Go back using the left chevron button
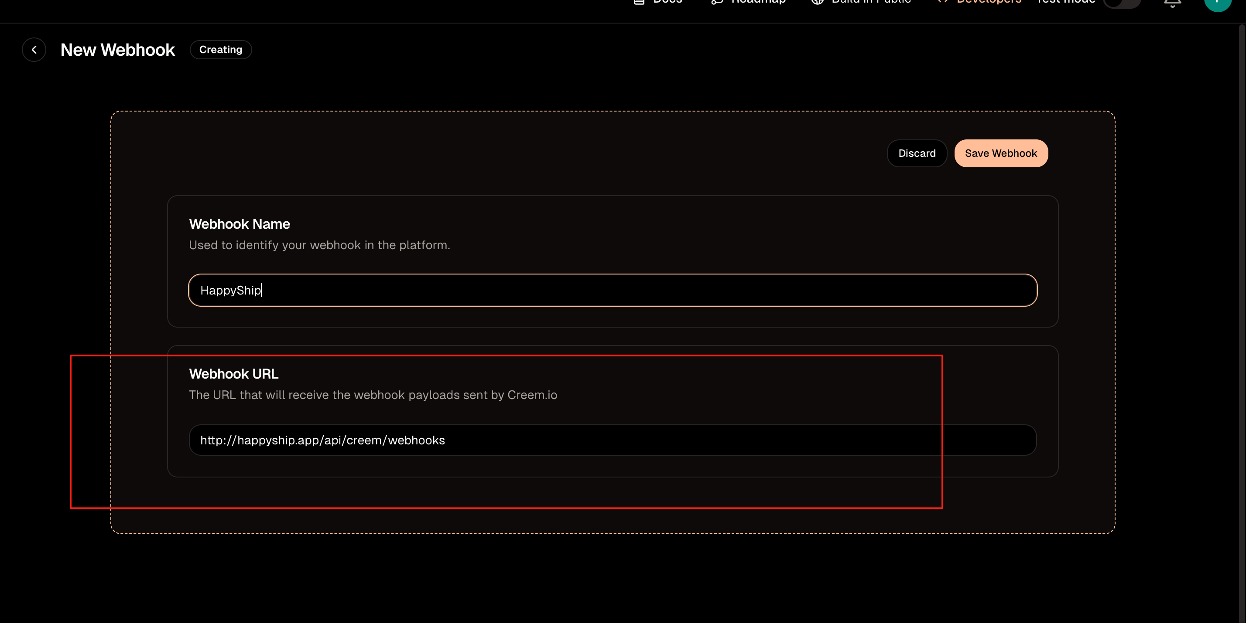 34,50
